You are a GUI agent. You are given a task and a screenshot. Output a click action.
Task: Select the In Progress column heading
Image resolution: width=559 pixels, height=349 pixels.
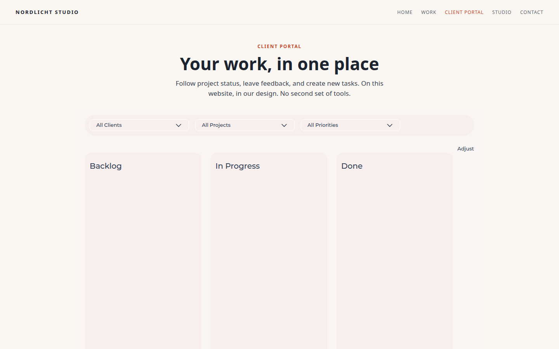click(x=238, y=166)
